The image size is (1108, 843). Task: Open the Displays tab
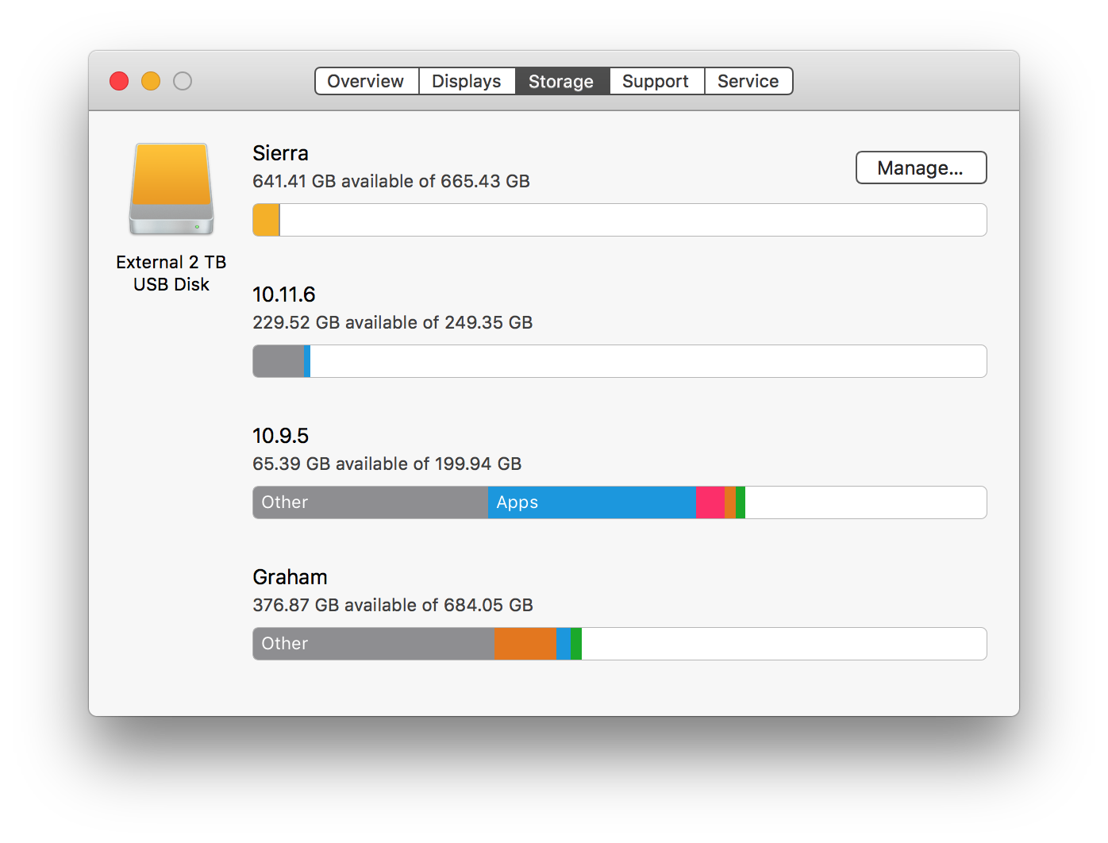coord(467,81)
